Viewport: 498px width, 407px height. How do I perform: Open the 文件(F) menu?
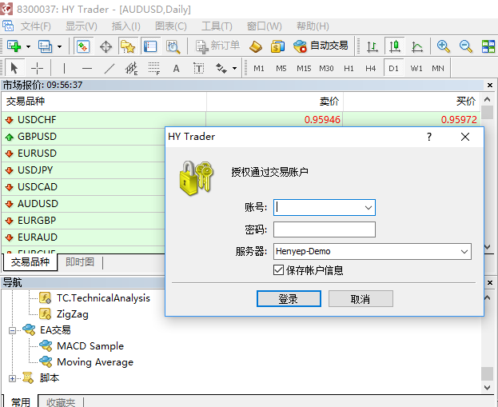[35, 26]
